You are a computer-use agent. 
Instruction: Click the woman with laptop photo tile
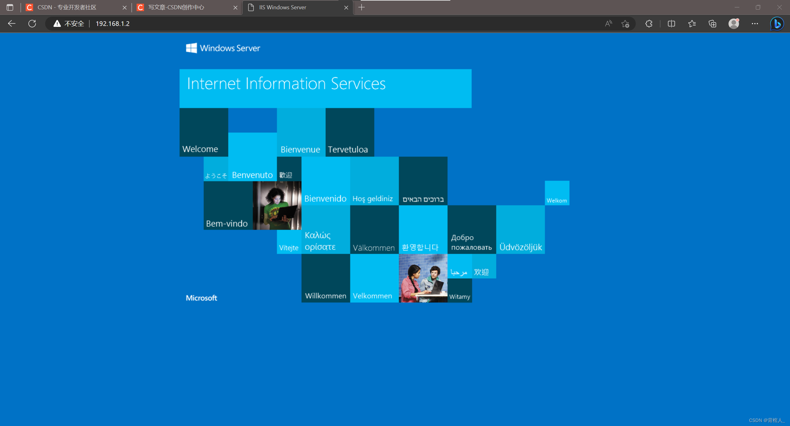tap(277, 205)
